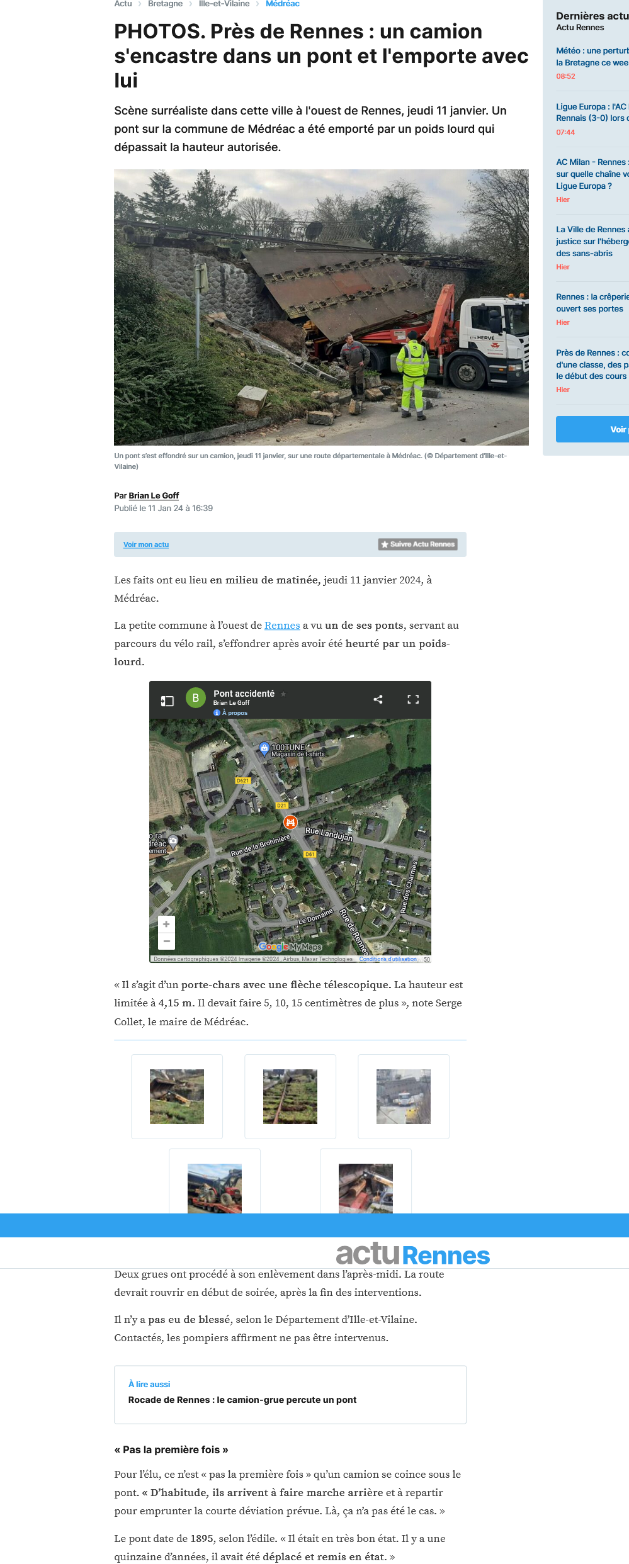Go to Bretagne breadcrumb
The width and height of the screenshot is (629, 1564).
(x=165, y=4)
